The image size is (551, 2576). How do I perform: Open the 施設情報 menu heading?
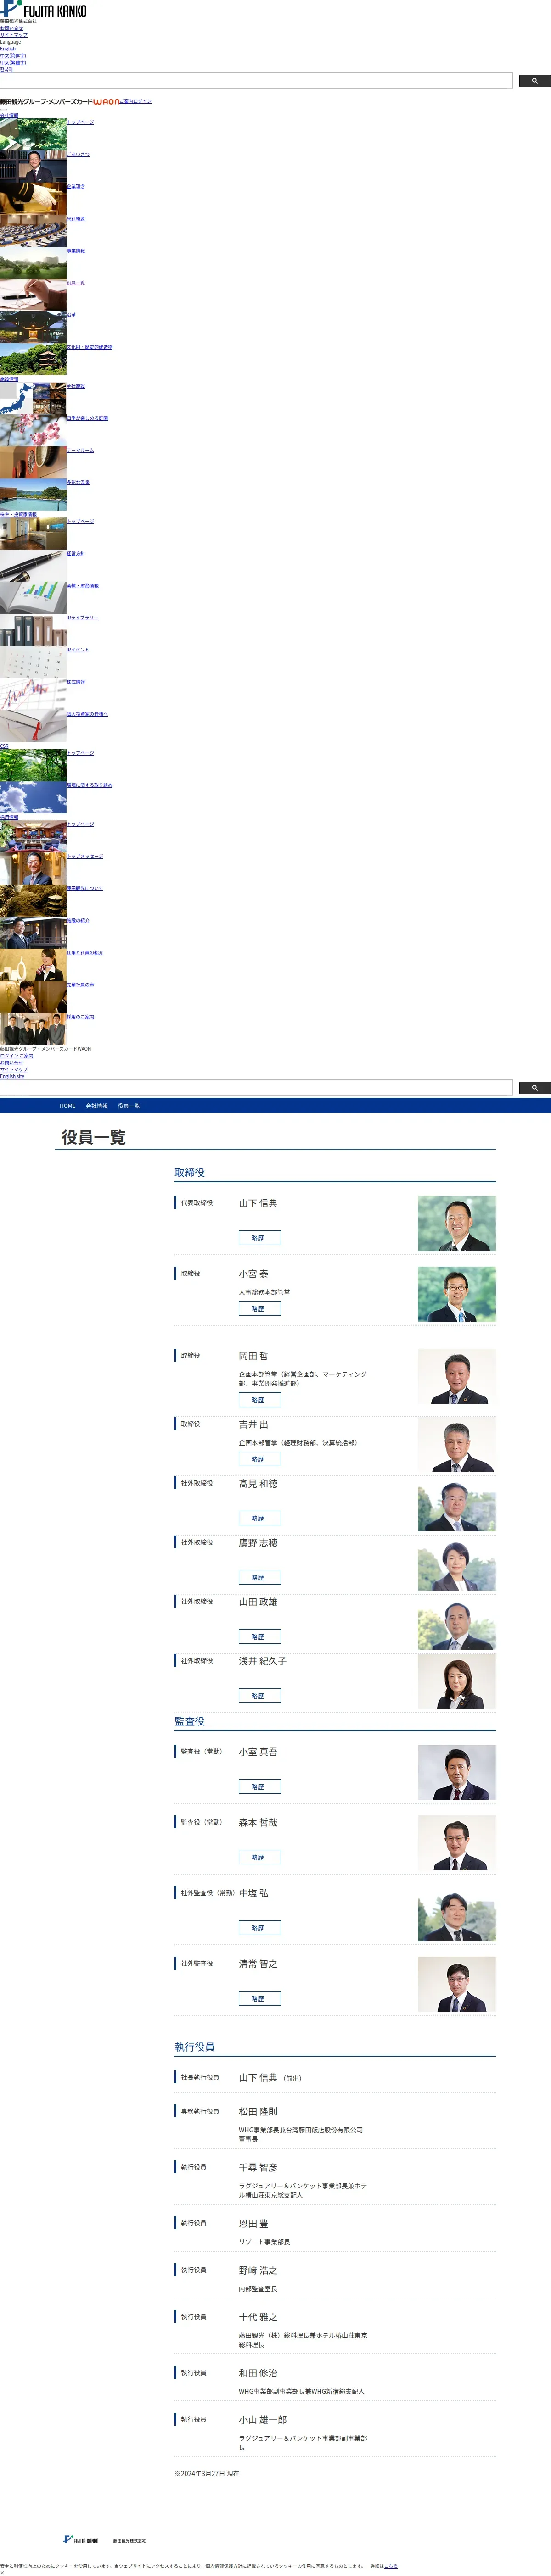click(x=9, y=380)
